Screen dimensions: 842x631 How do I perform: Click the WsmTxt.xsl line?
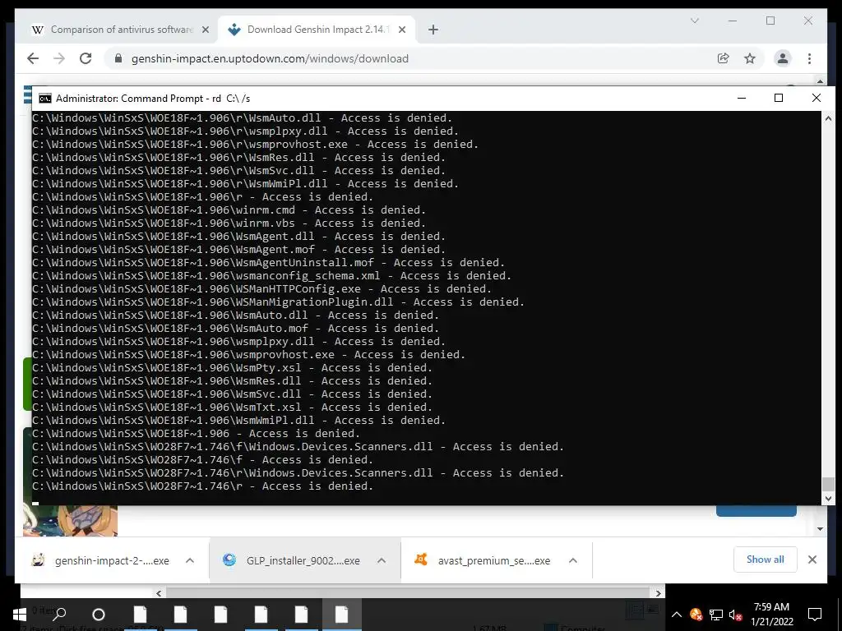coord(232,408)
